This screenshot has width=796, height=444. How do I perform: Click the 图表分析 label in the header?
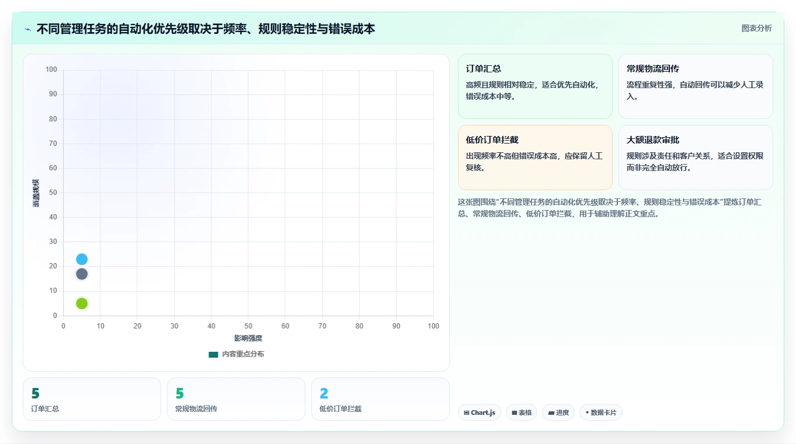(x=756, y=28)
